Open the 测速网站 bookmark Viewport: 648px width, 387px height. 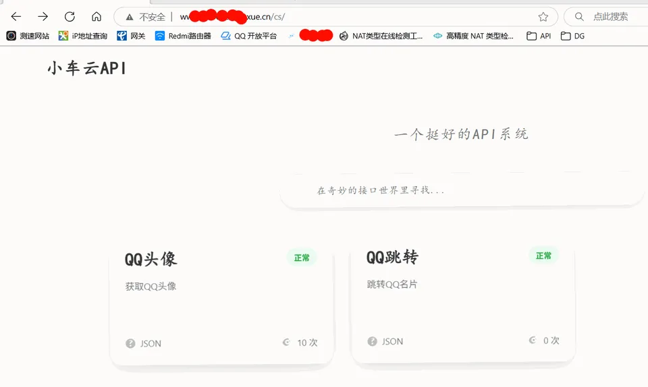pyautogui.click(x=28, y=36)
